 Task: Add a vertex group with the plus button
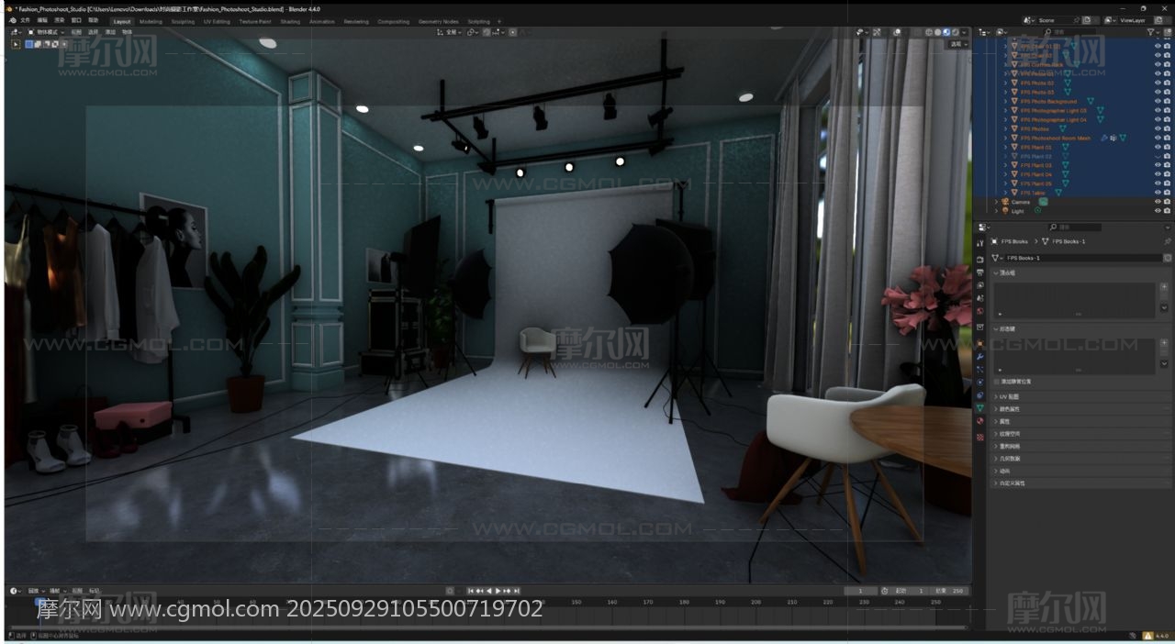click(x=1164, y=287)
